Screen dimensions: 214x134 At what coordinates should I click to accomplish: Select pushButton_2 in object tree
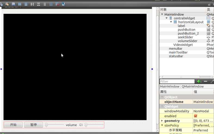click(x=188, y=33)
